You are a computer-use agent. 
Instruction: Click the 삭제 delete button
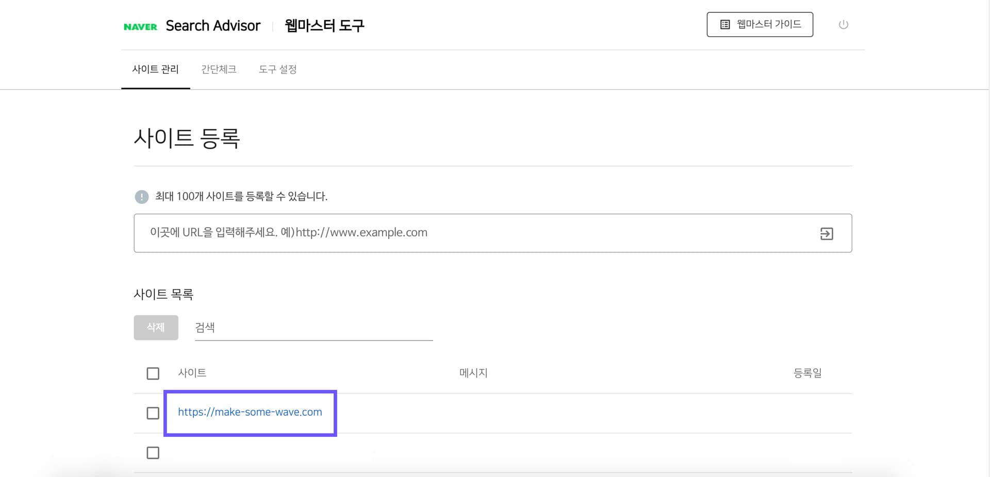156,327
